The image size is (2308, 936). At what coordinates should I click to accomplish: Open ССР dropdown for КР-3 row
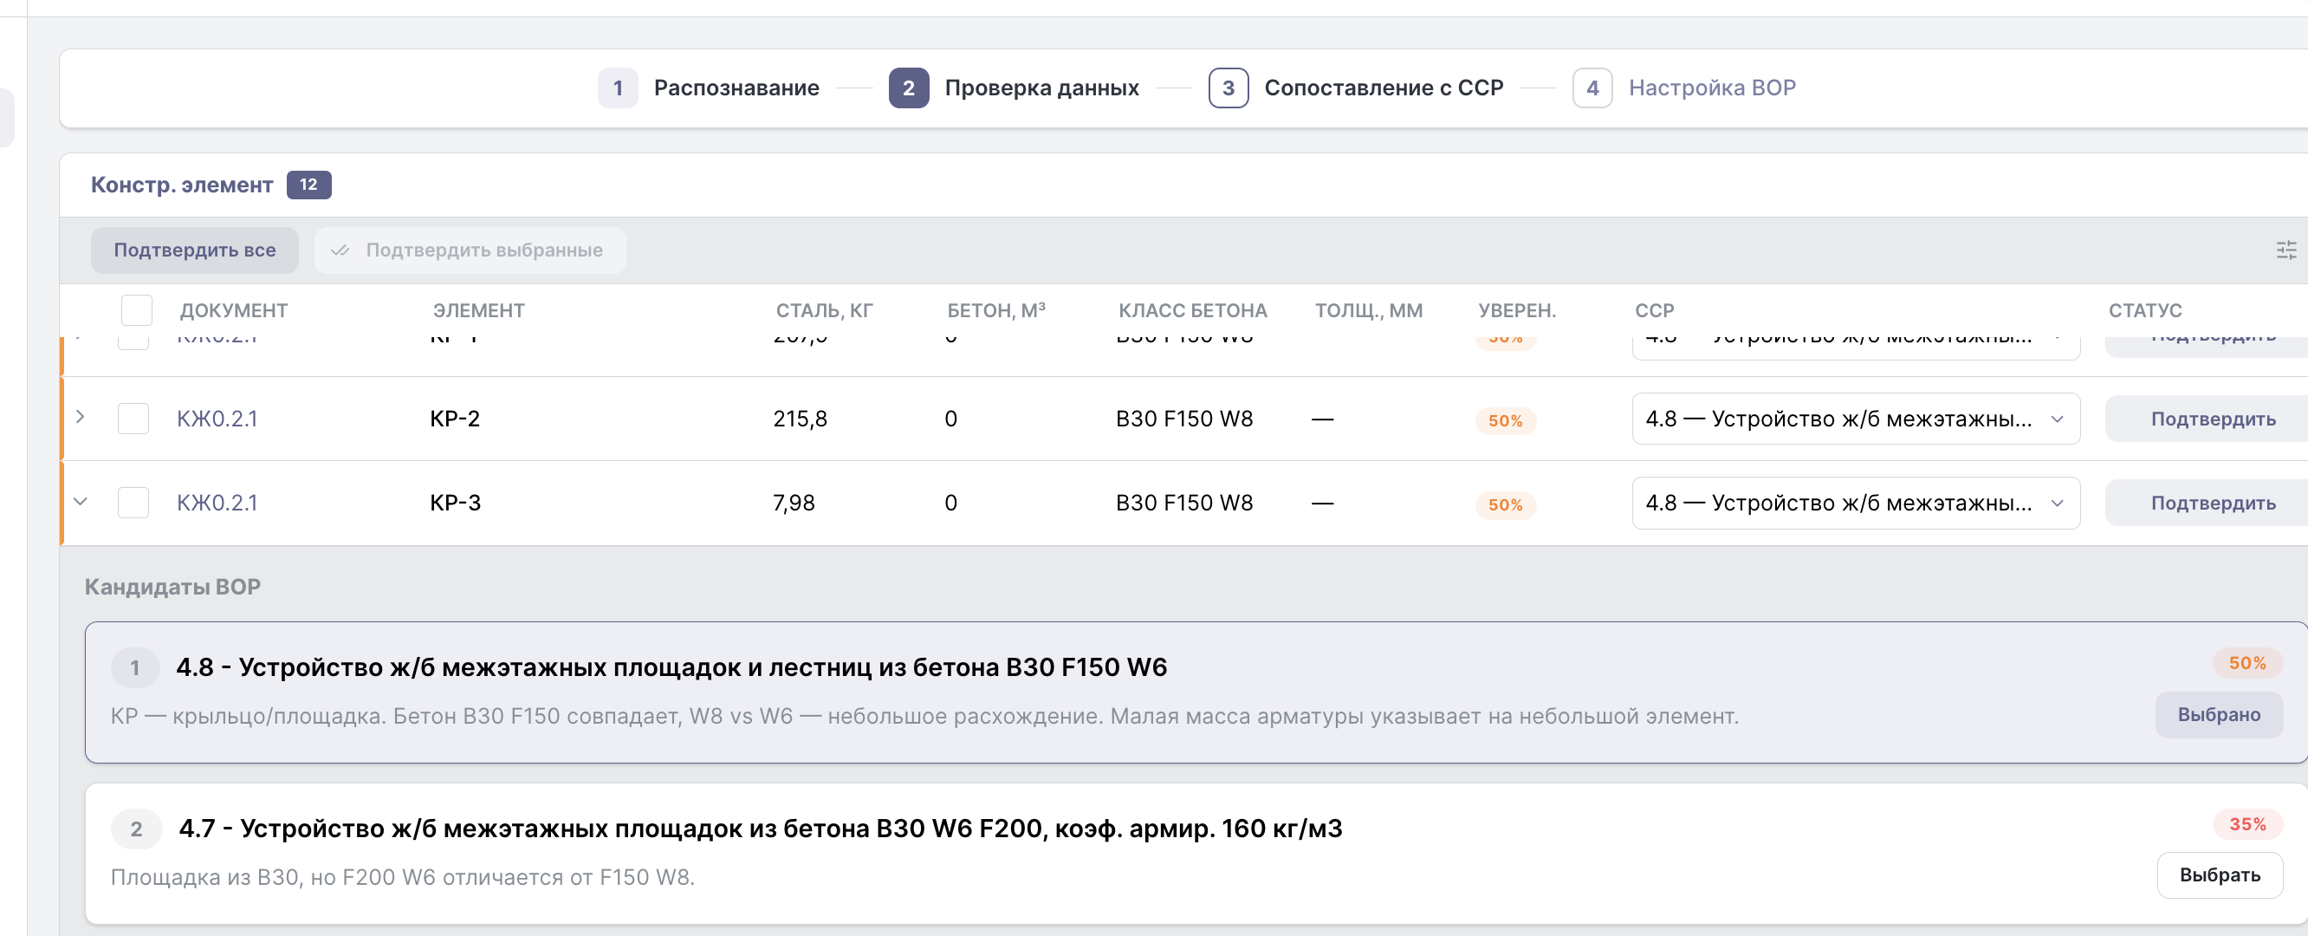[1856, 503]
